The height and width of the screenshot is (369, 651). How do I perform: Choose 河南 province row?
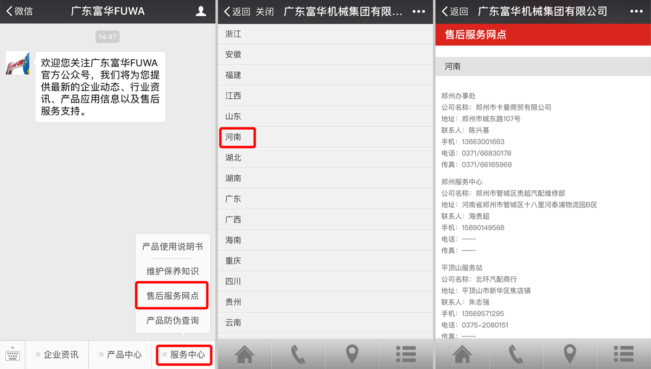click(x=325, y=137)
